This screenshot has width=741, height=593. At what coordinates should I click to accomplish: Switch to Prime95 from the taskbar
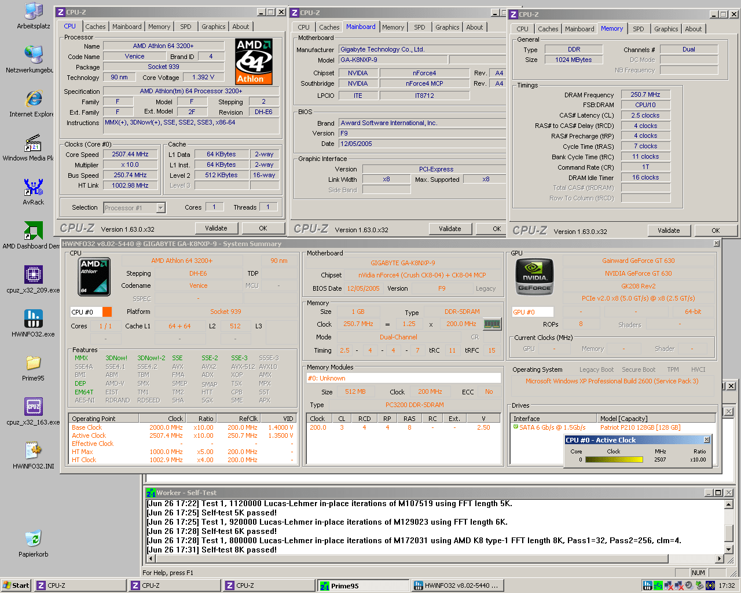coord(364,585)
